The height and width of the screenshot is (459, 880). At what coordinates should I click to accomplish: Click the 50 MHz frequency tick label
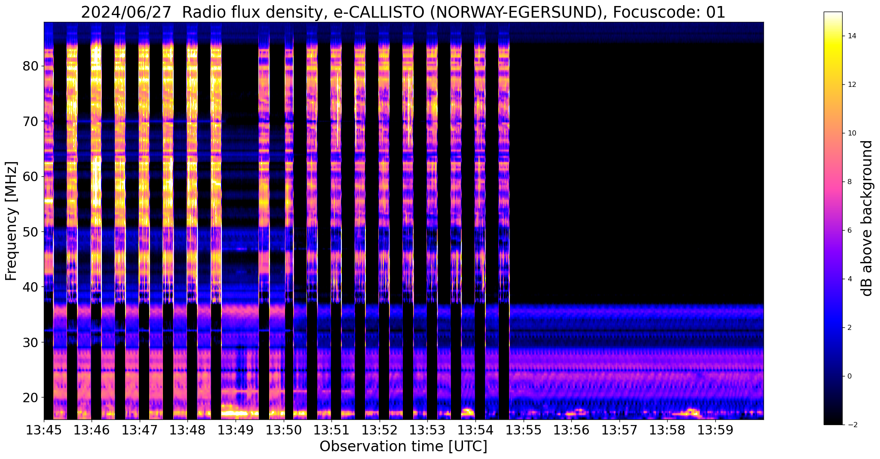[31, 231]
